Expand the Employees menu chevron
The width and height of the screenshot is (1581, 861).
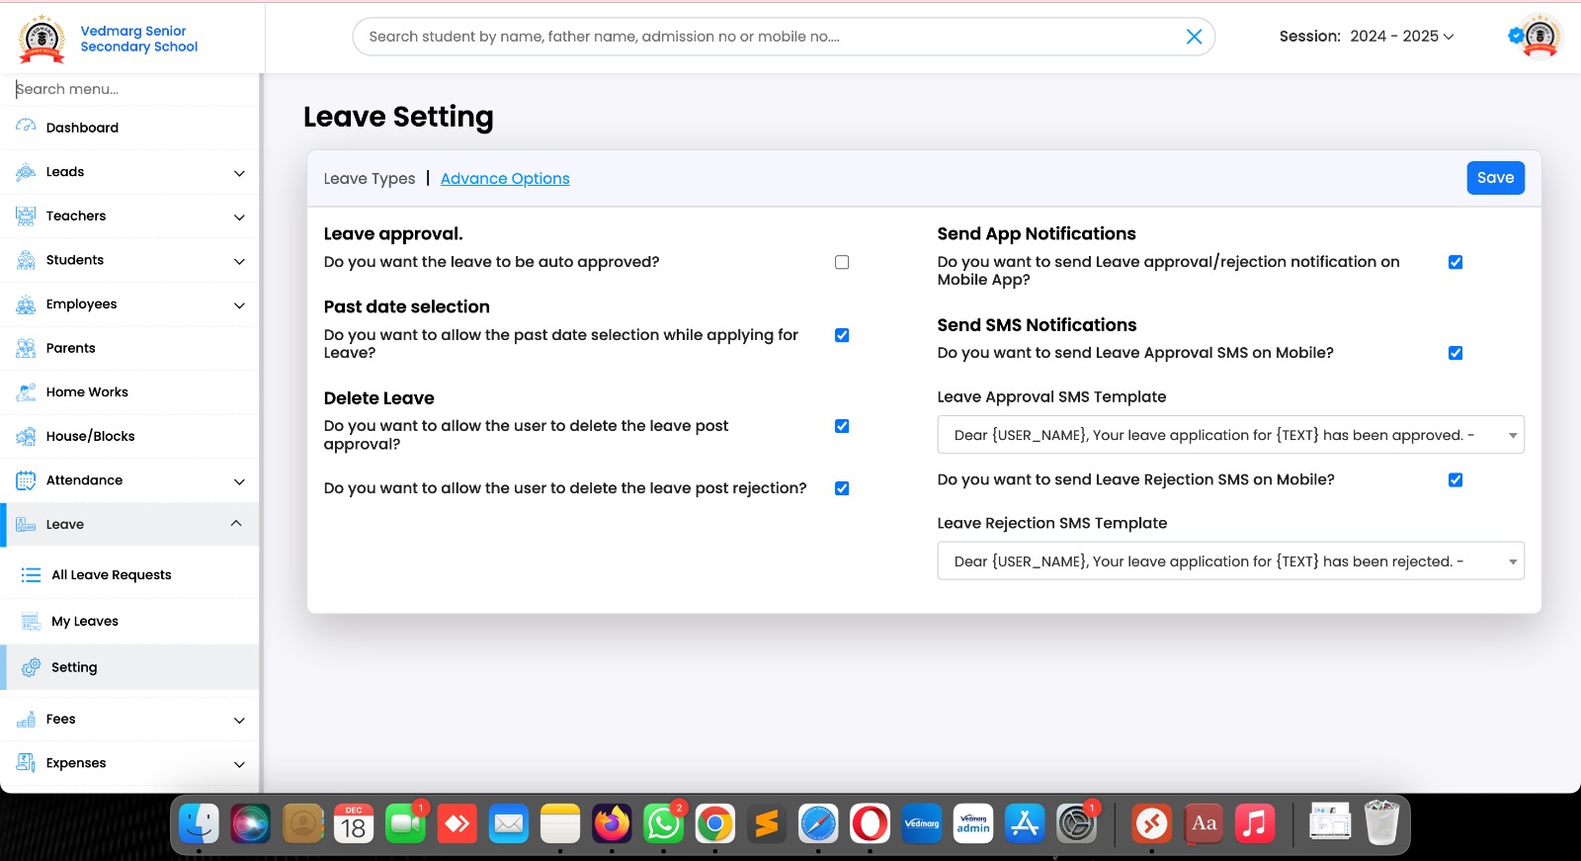(x=239, y=305)
